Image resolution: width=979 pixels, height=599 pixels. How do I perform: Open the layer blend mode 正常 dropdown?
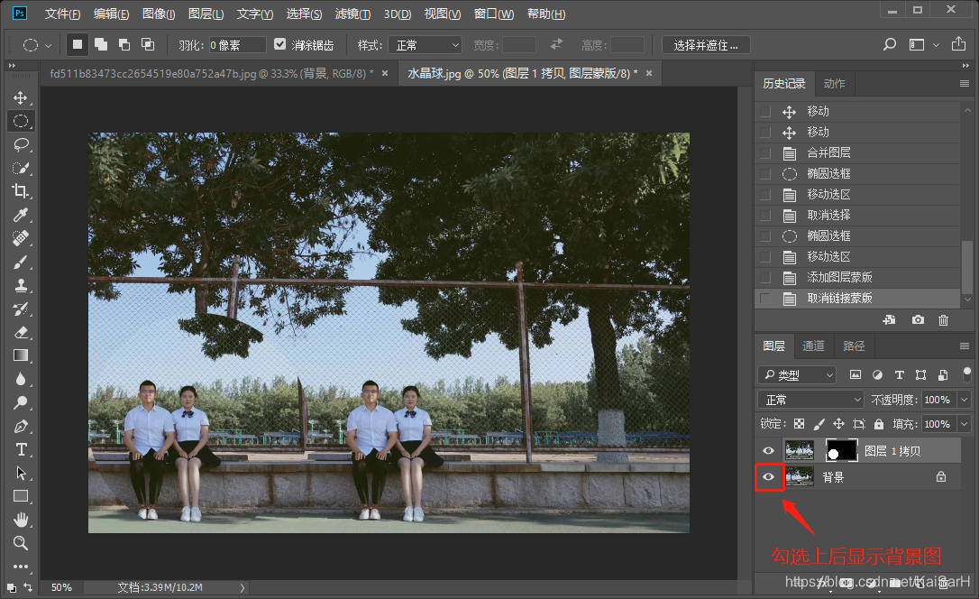(x=810, y=400)
